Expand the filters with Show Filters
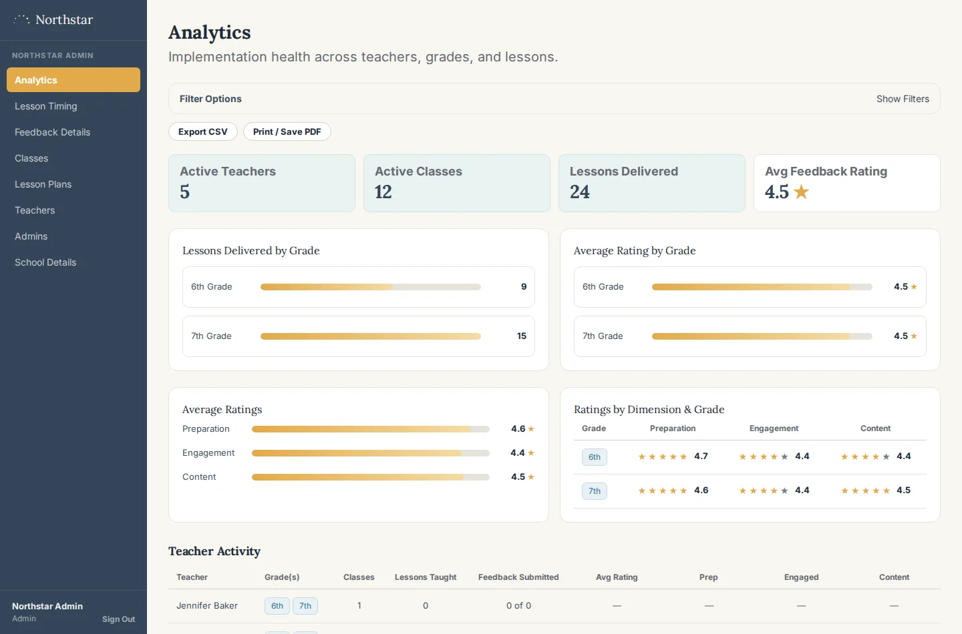This screenshot has width=962, height=634. [x=903, y=99]
